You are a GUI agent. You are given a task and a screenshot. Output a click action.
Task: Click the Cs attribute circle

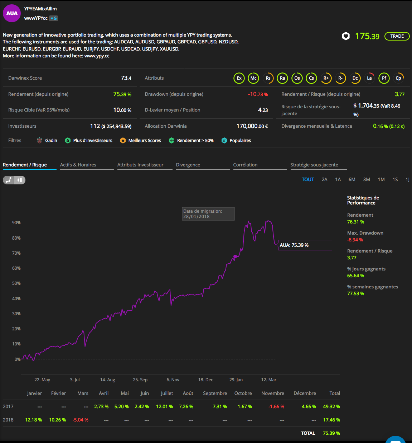(x=311, y=78)
